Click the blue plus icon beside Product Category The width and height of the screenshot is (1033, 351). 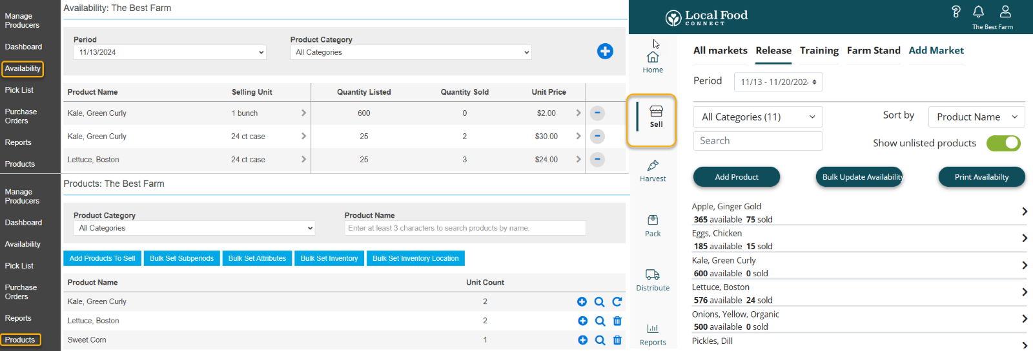(x=604, y=52)
